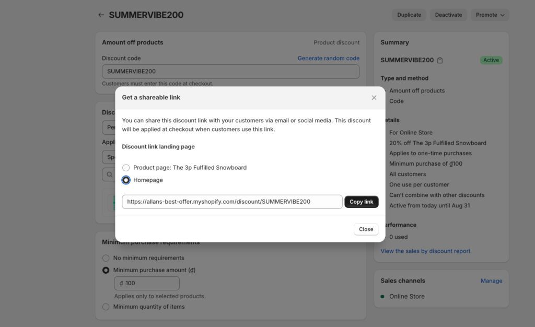
Task: Select the Homepage landing page option
Action: coord(126,180)
